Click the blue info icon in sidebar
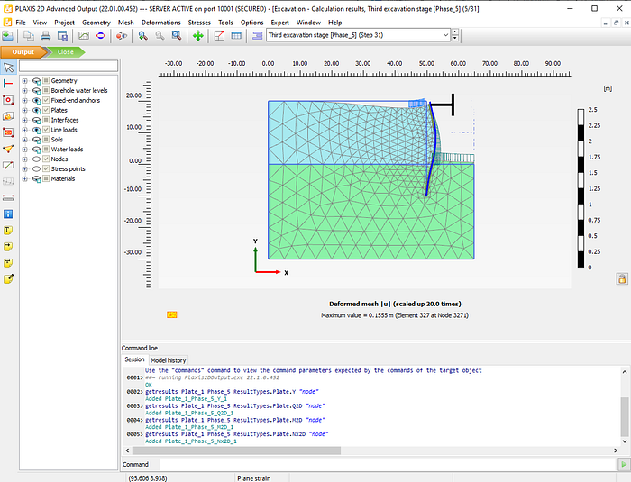 click(8, 214)
